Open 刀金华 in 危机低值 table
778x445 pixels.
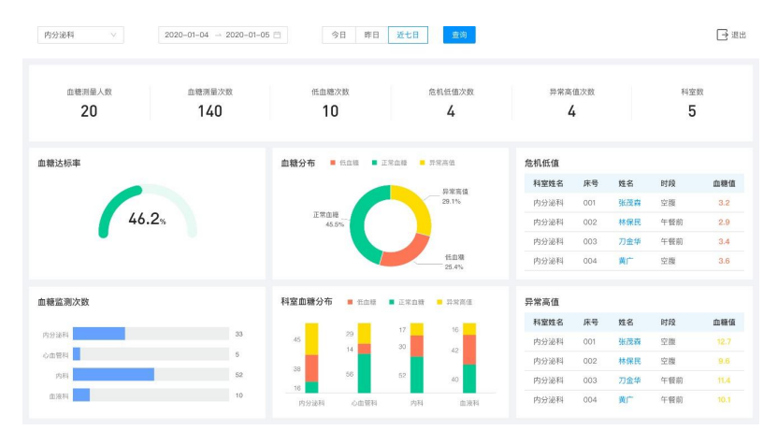629,241
